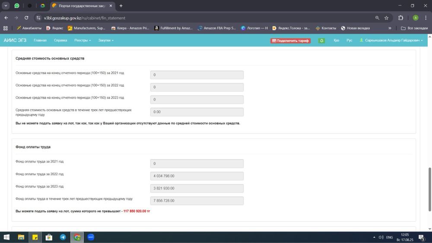432x243 pixels.
Task: Switch to the WhatsApp pinned tab
Action: [17, 6]
